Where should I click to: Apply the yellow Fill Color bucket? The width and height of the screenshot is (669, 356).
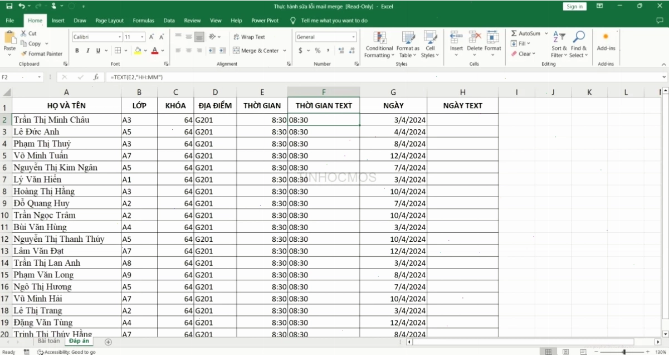pyautogui.click(x=138, y=50)
